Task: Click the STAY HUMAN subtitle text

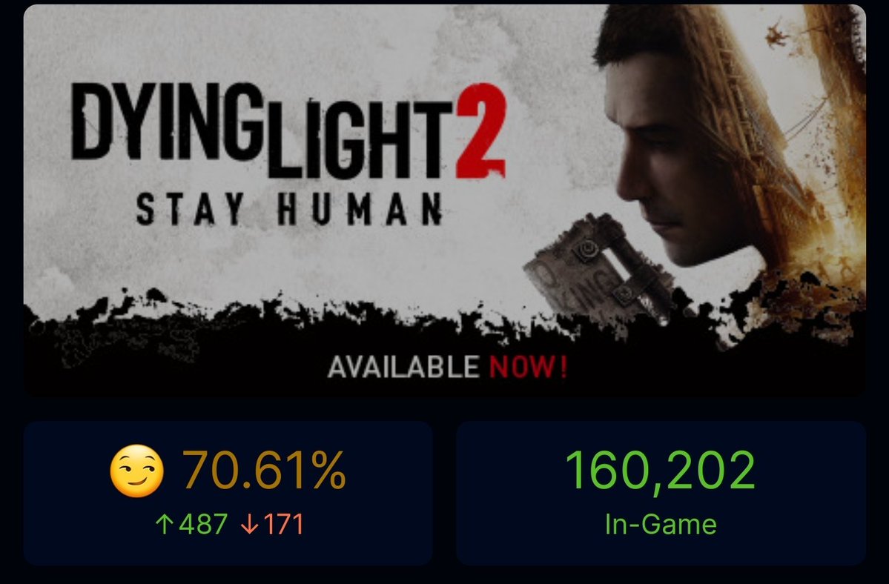Action: [x=289, y=209]
